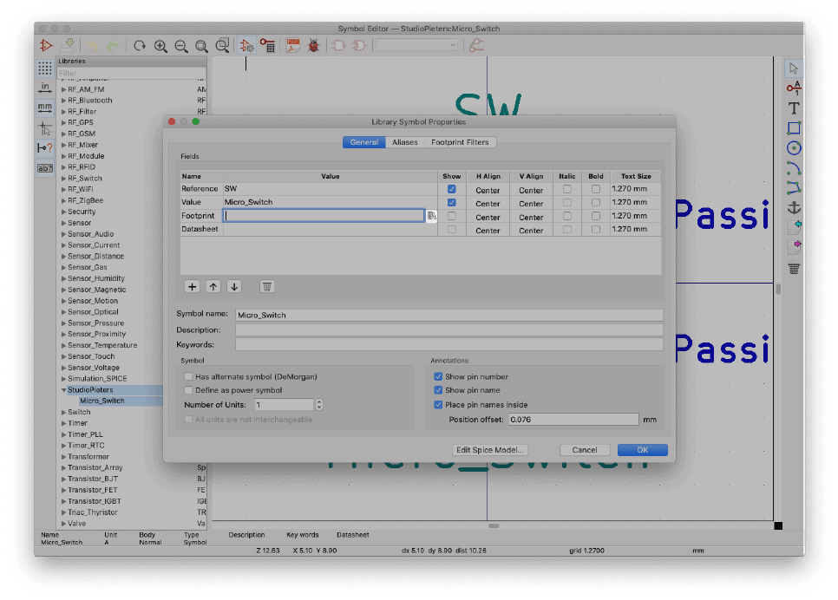Viewport: 838px width, 600px height.
Task: Select the add text tool
Action: point(794,108)
